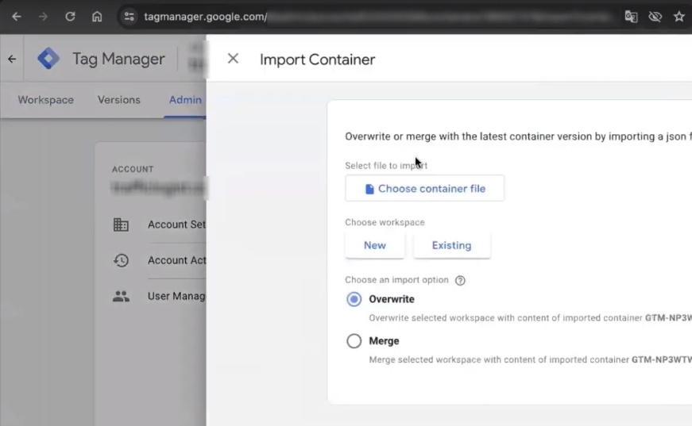Click the browser forward arrow
The height and width of the screenshot is (426, 692).
pyautogui.click(x=43, y=17)
